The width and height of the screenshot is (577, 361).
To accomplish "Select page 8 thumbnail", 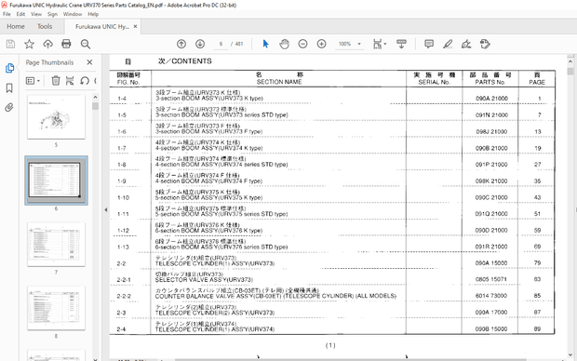I will 56,308.
